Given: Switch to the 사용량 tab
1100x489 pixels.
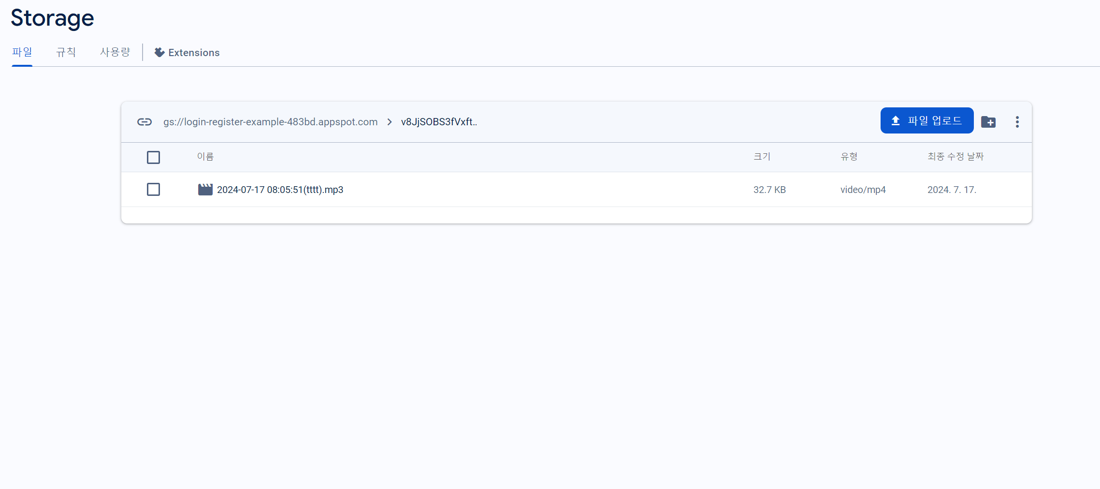Looking at the screenshot, I should coord(115,52).
